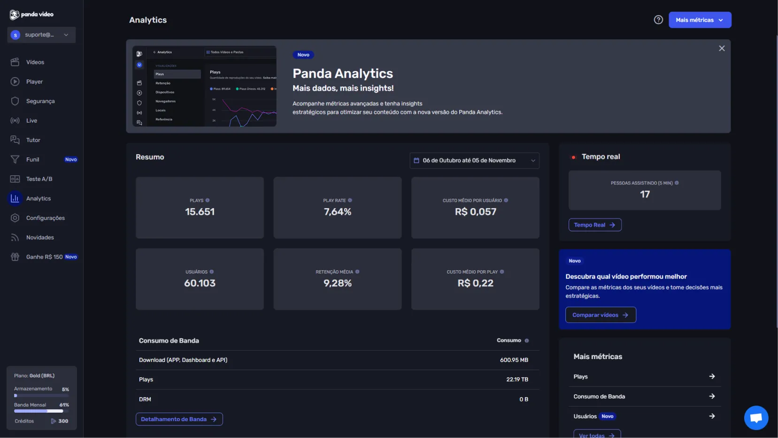Click the info icon next to PLAY RATE
778x438 pixels.
click(350, 200)
